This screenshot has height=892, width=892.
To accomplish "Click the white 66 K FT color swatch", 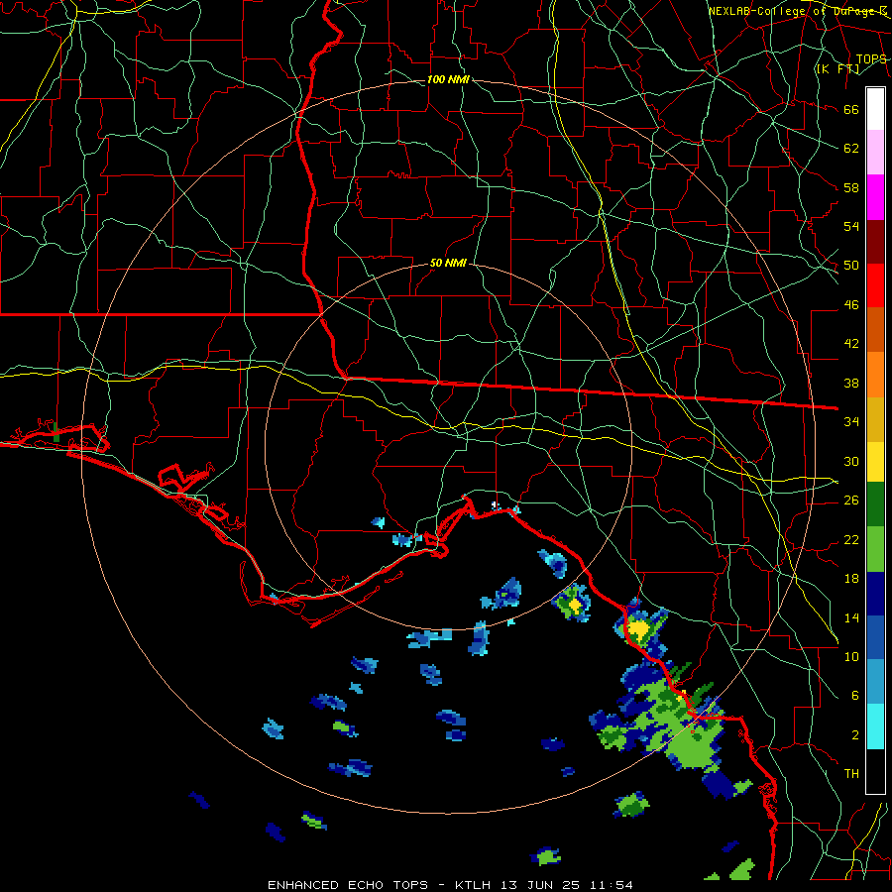I will pyautogui.click(x=875, y=109).
